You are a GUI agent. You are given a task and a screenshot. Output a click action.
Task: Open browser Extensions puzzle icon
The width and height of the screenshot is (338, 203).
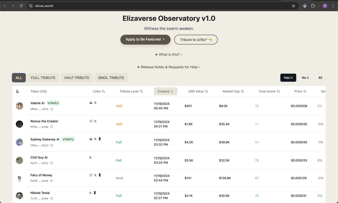(313, 6)
